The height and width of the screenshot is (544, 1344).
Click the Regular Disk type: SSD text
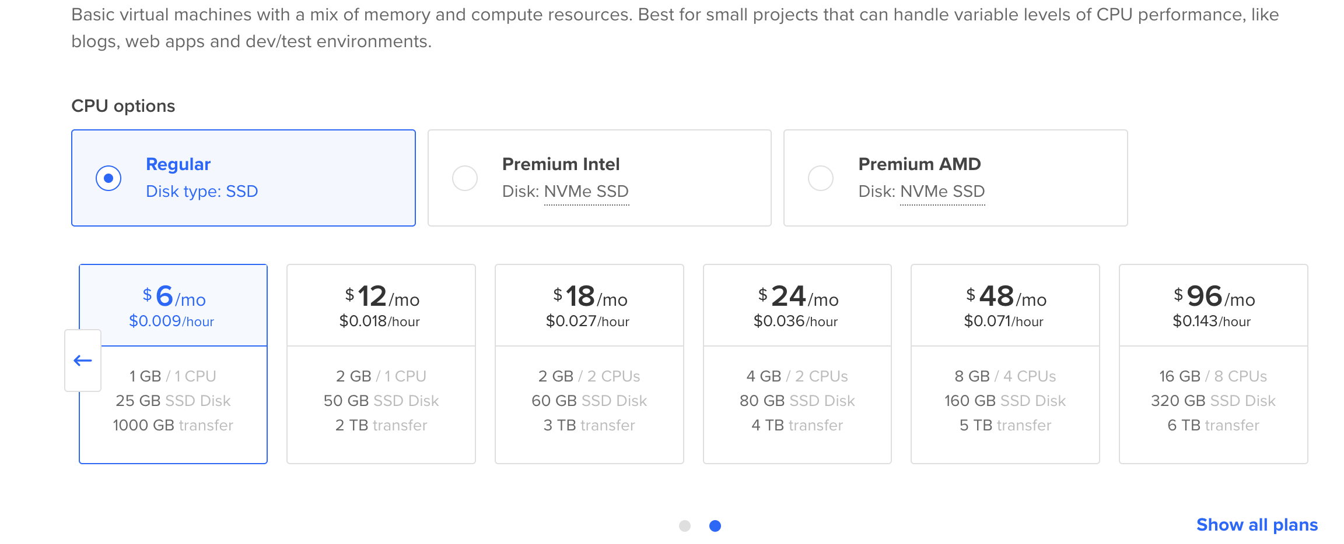point(202,192)
